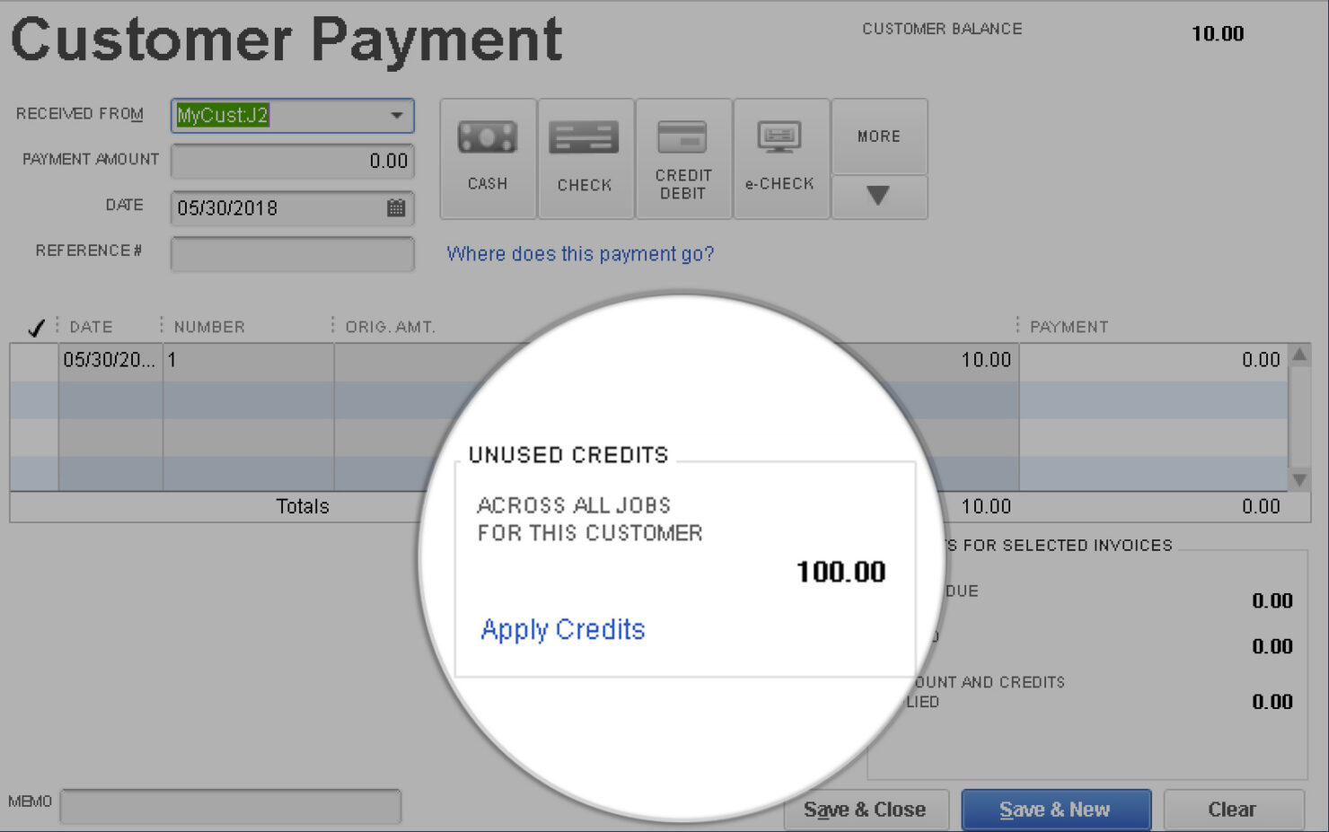Click the More payment options button
The height and width of the screenshot is (832, 1329).
pyautogui.click(x=878, y=136)
